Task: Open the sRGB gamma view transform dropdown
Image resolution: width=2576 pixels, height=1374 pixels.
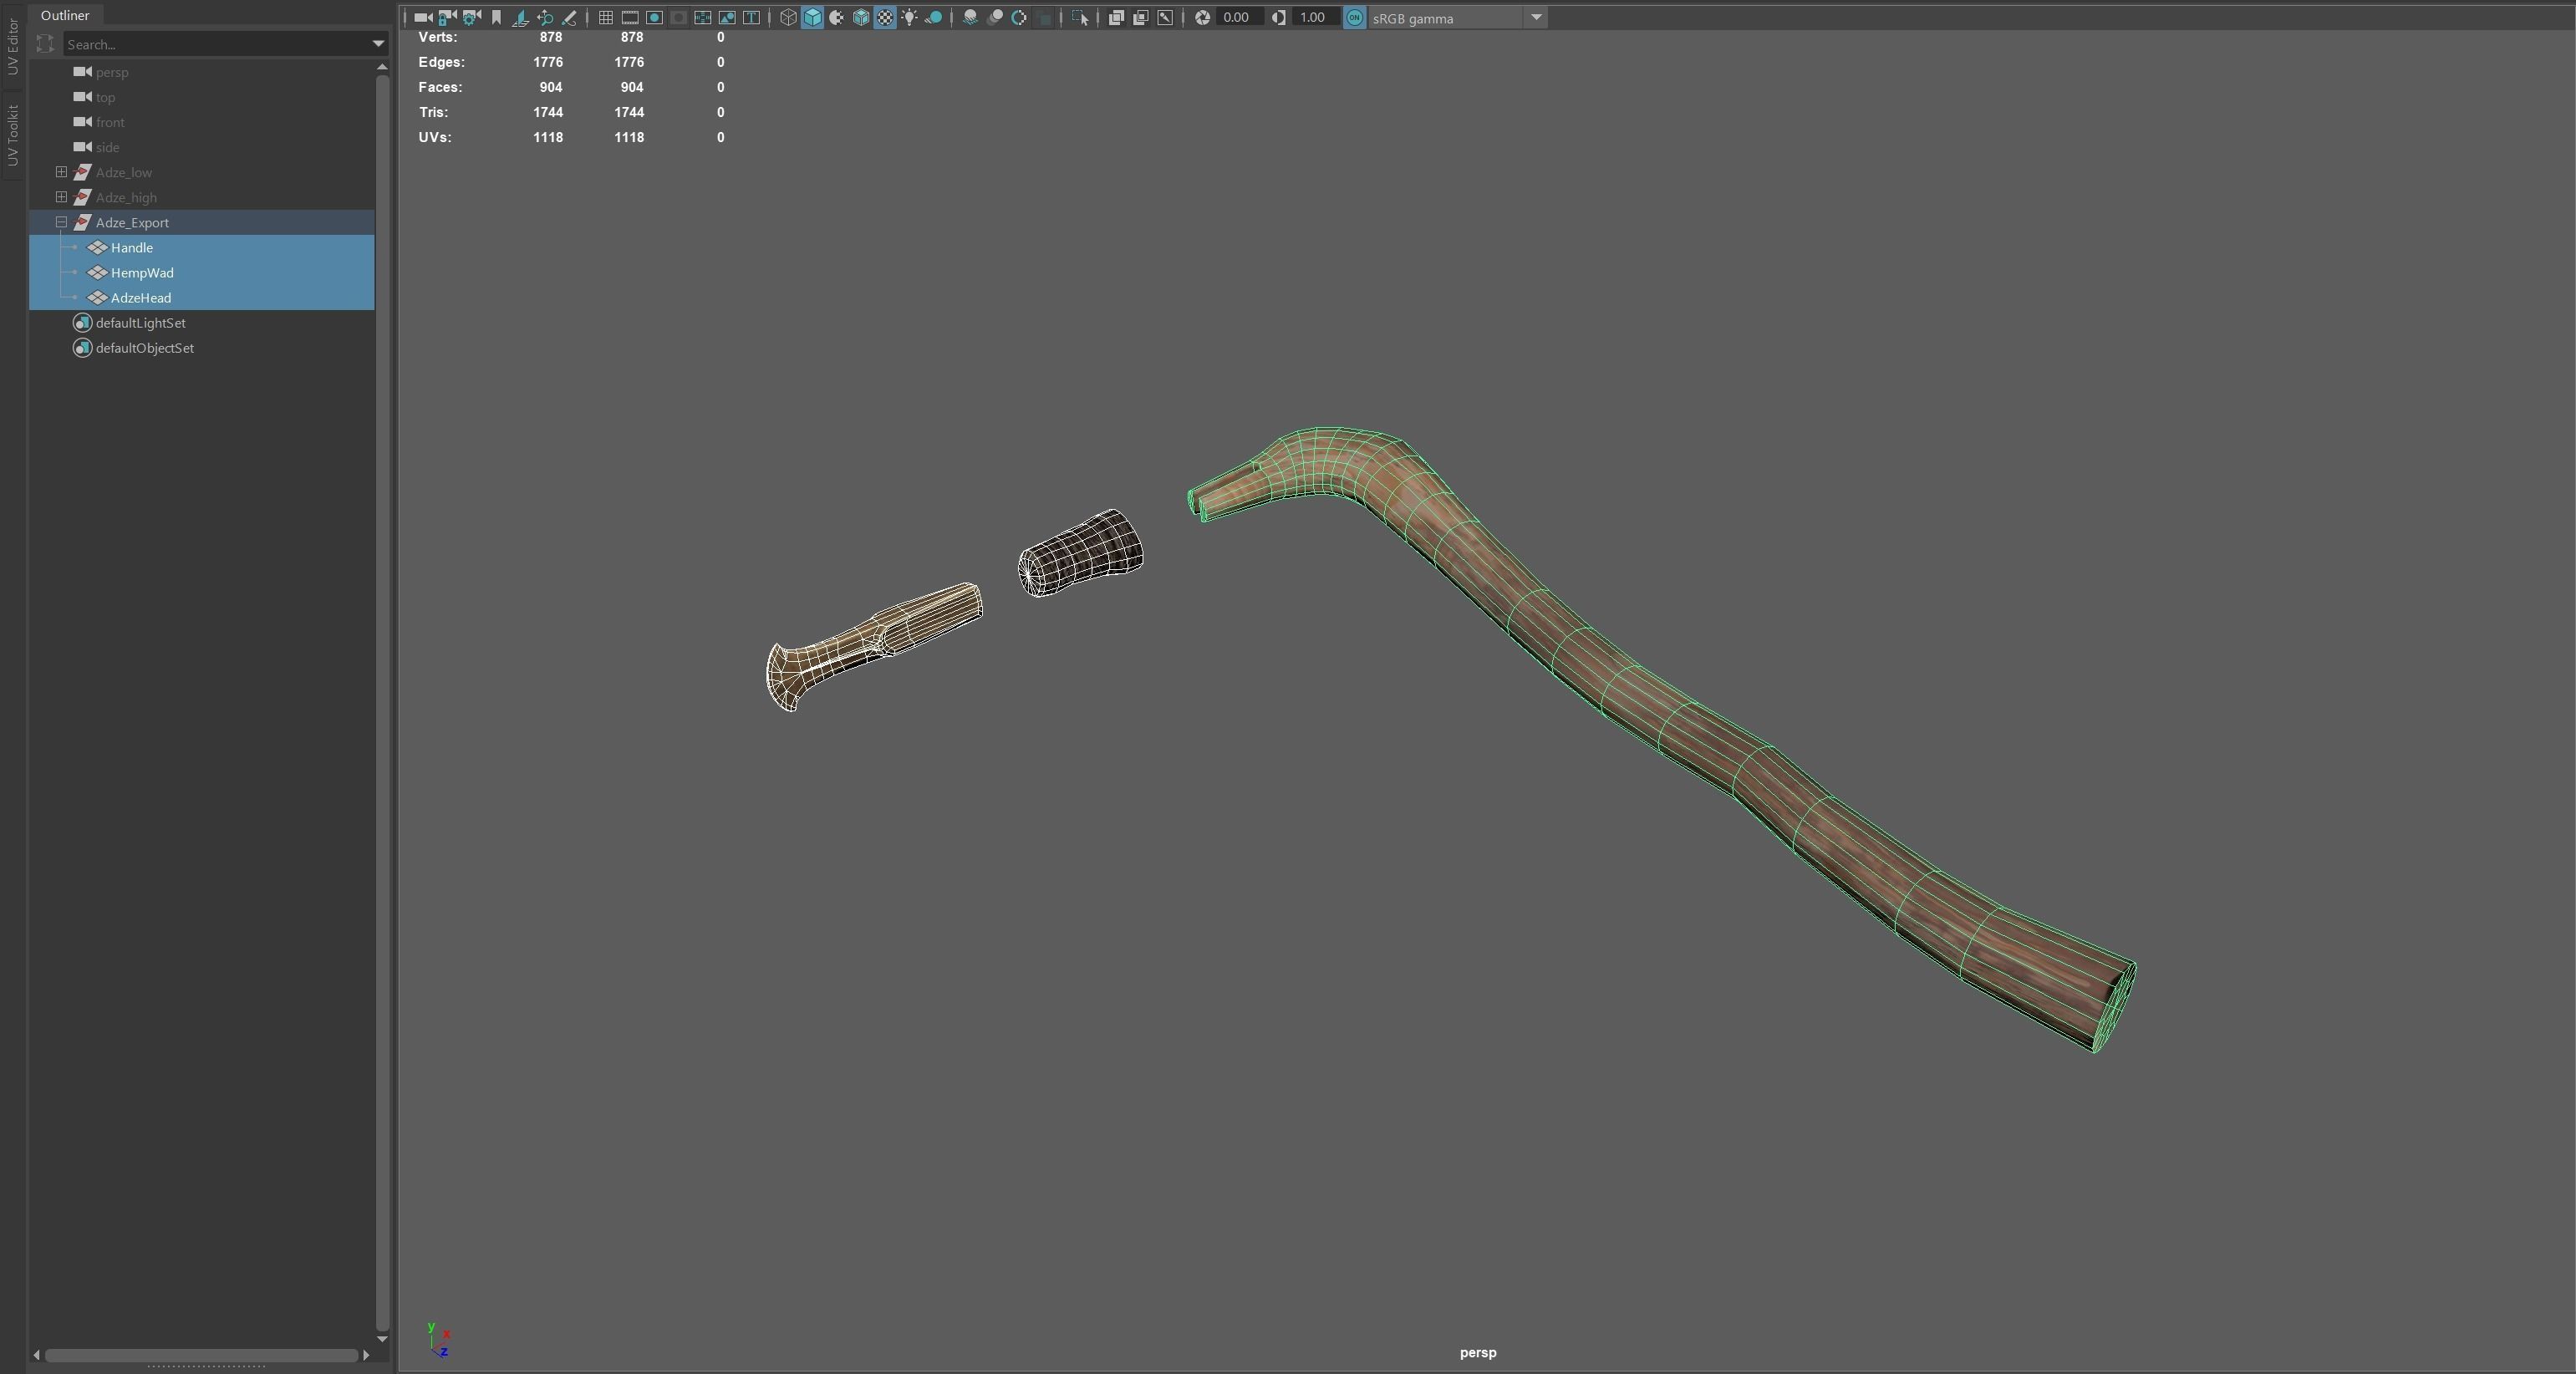Action: [x=1536, y=17]
